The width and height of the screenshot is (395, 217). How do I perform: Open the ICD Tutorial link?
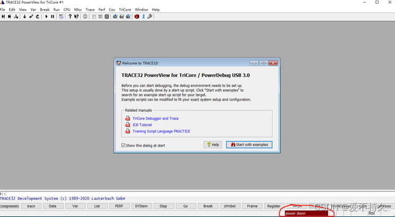(142, 125)
